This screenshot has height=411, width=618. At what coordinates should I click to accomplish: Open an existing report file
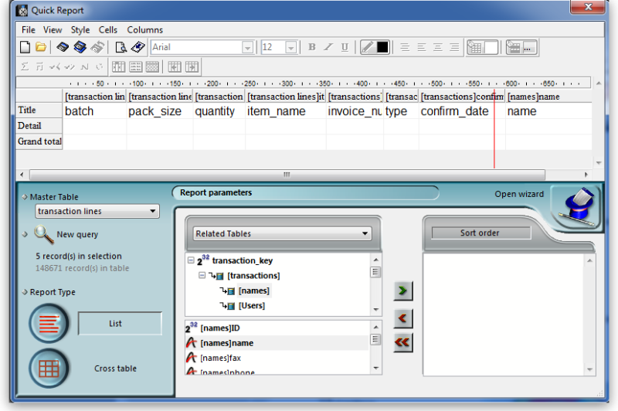[x=40, y=47]
